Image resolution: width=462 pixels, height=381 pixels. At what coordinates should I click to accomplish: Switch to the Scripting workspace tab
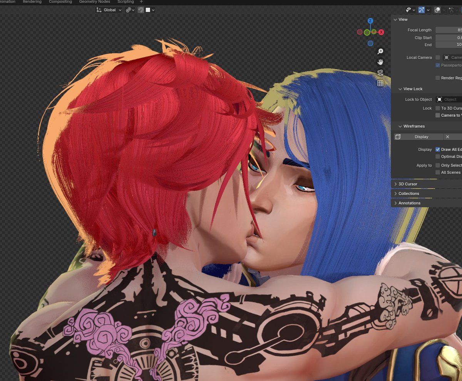point(126,2)
